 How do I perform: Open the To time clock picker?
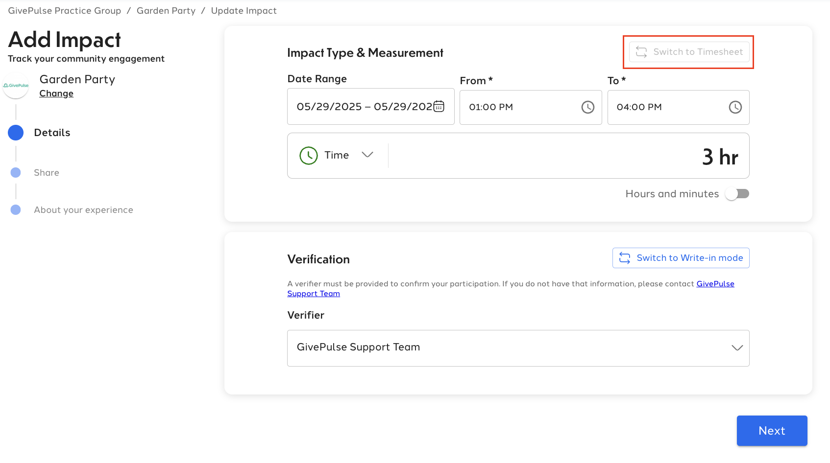click(735, 107)
